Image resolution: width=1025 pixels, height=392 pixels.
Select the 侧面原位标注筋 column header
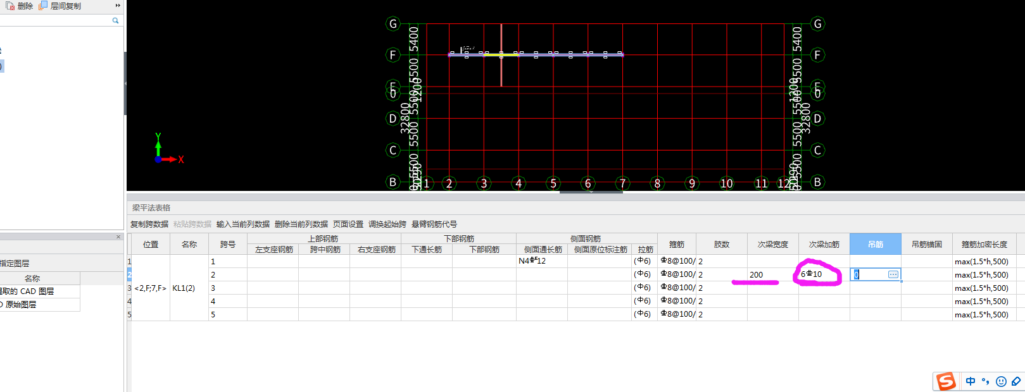click(600, 250)
